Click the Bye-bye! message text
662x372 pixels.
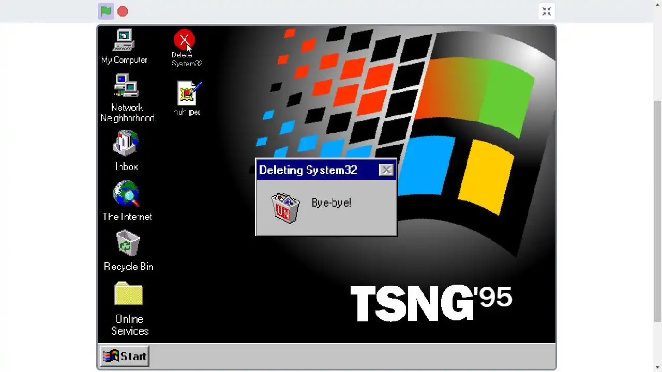[x=332, y=203]
